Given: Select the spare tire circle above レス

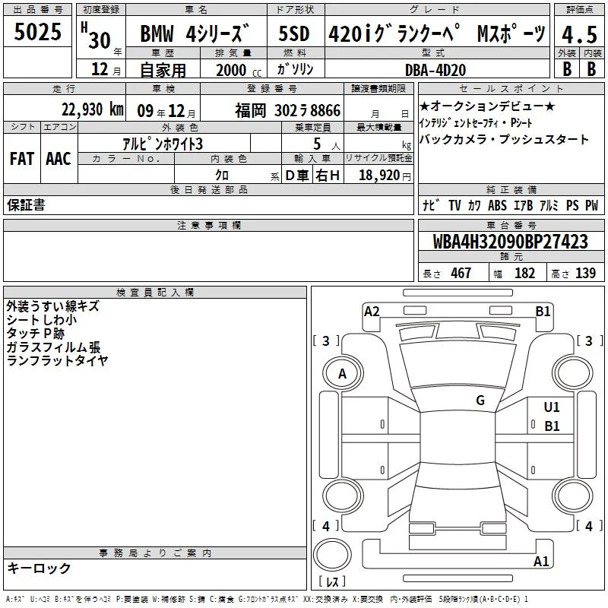Looking at the screenshot, I should coord(332,555).
